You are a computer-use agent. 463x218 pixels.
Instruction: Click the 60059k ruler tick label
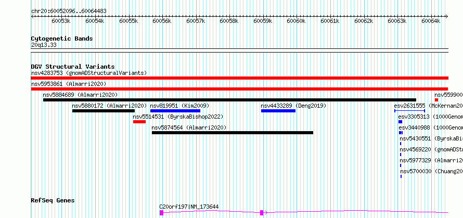[x=263, y=21]
